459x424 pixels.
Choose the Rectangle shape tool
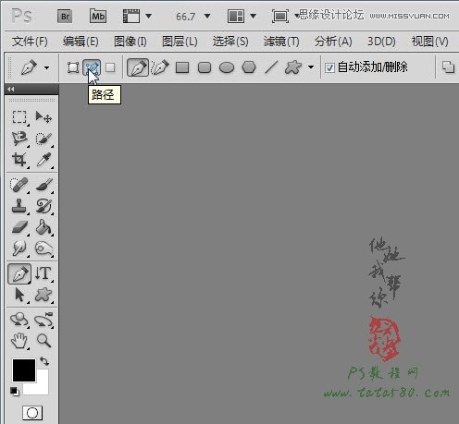pyautogui.click(x=182, y=67)
